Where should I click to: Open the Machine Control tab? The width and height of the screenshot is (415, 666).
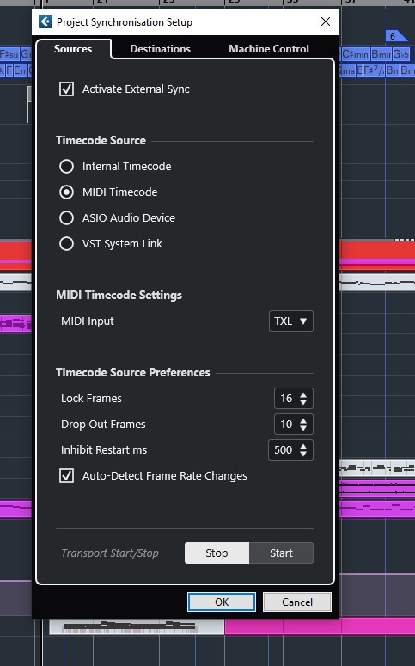tap(269, 49)
